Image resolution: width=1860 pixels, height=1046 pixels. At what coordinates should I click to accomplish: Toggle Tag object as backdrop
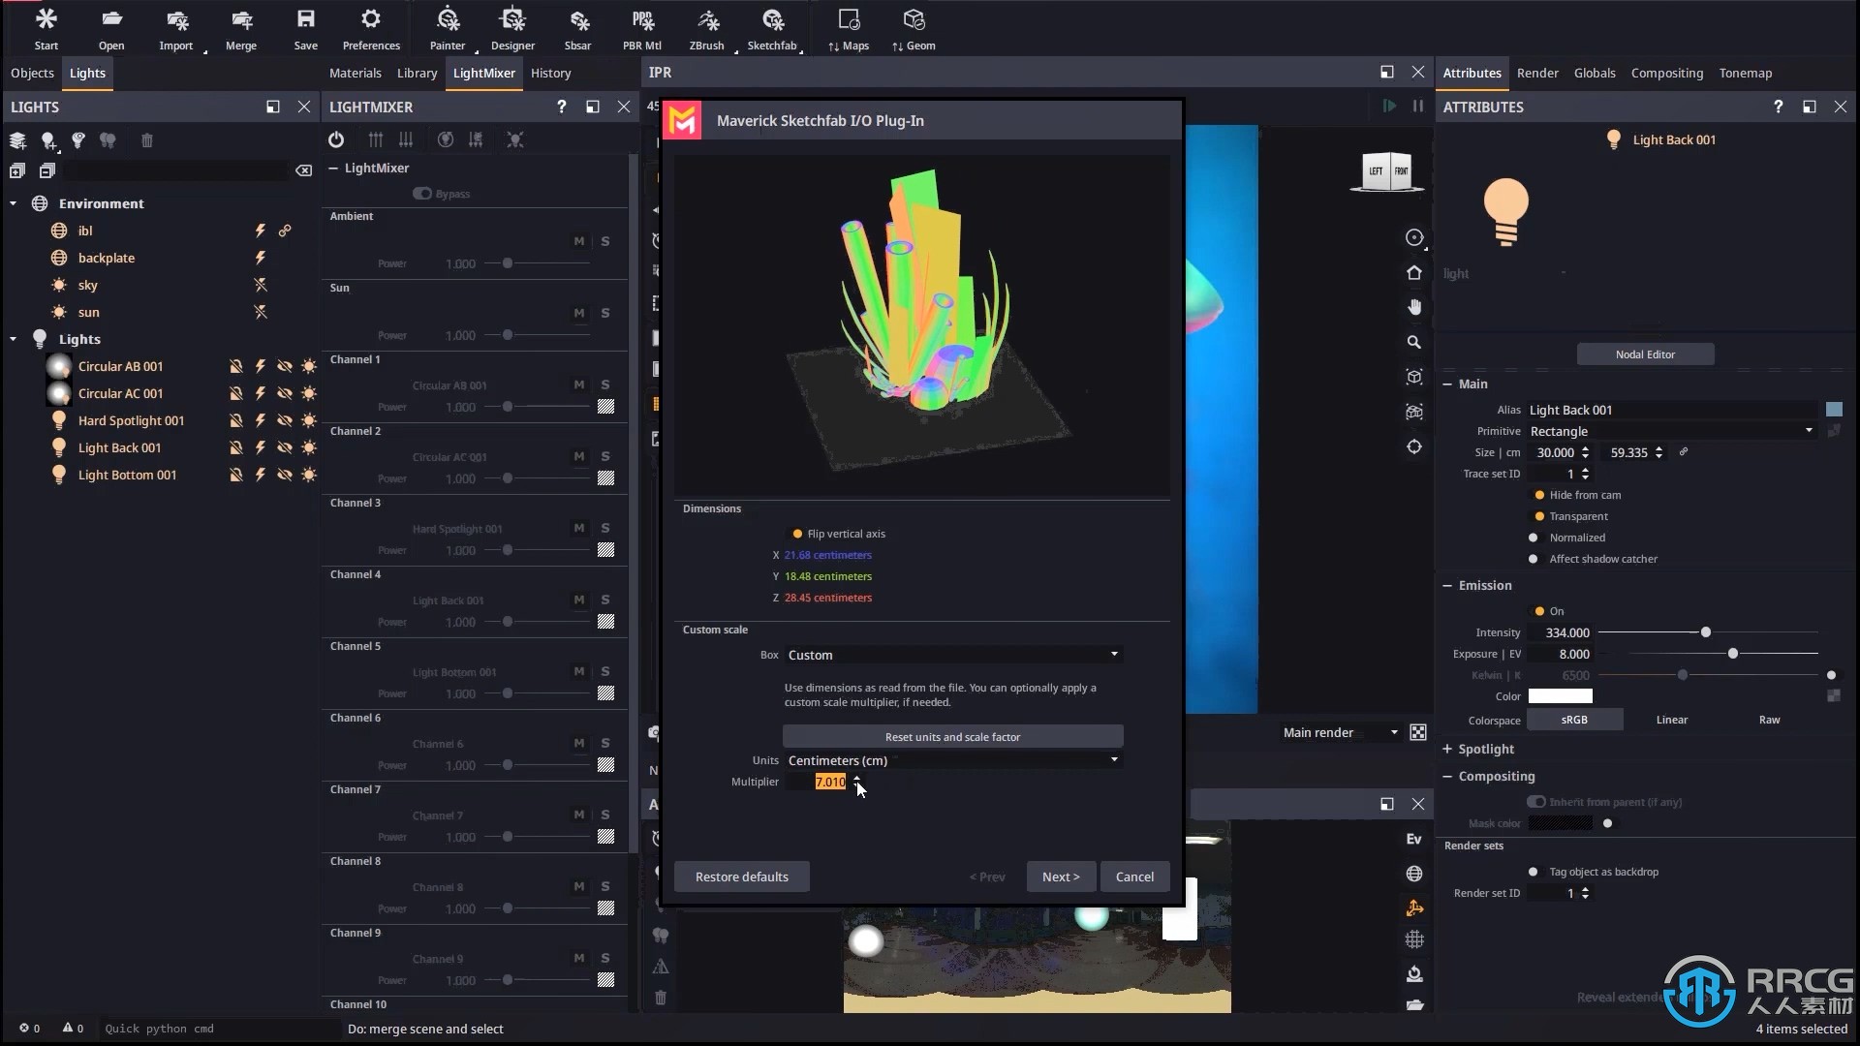click(1533, 872)
